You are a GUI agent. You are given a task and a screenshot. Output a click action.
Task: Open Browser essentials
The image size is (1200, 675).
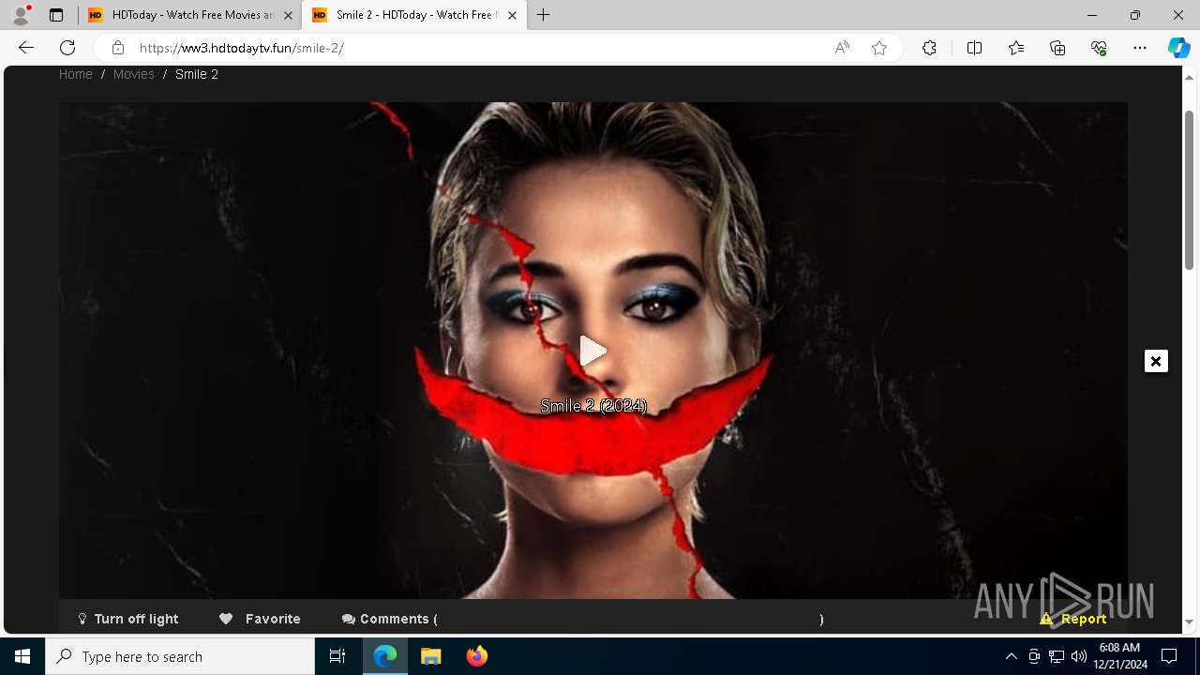pyautogui.click(x=1099, y=48)
